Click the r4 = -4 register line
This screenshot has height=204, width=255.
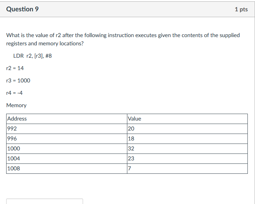pyautogui.click(x=15, y=93)
